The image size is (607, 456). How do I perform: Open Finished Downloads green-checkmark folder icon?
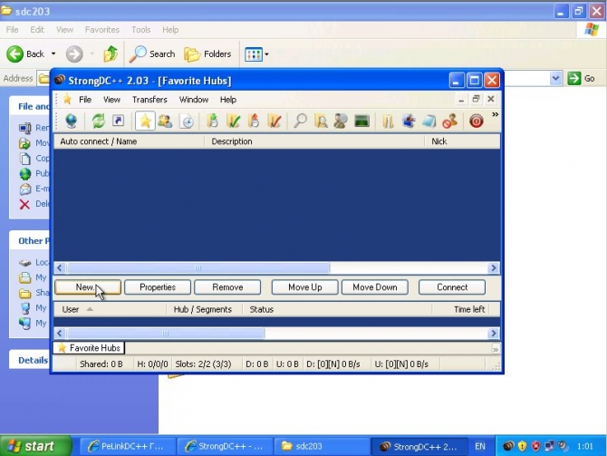tap(233, 121)
